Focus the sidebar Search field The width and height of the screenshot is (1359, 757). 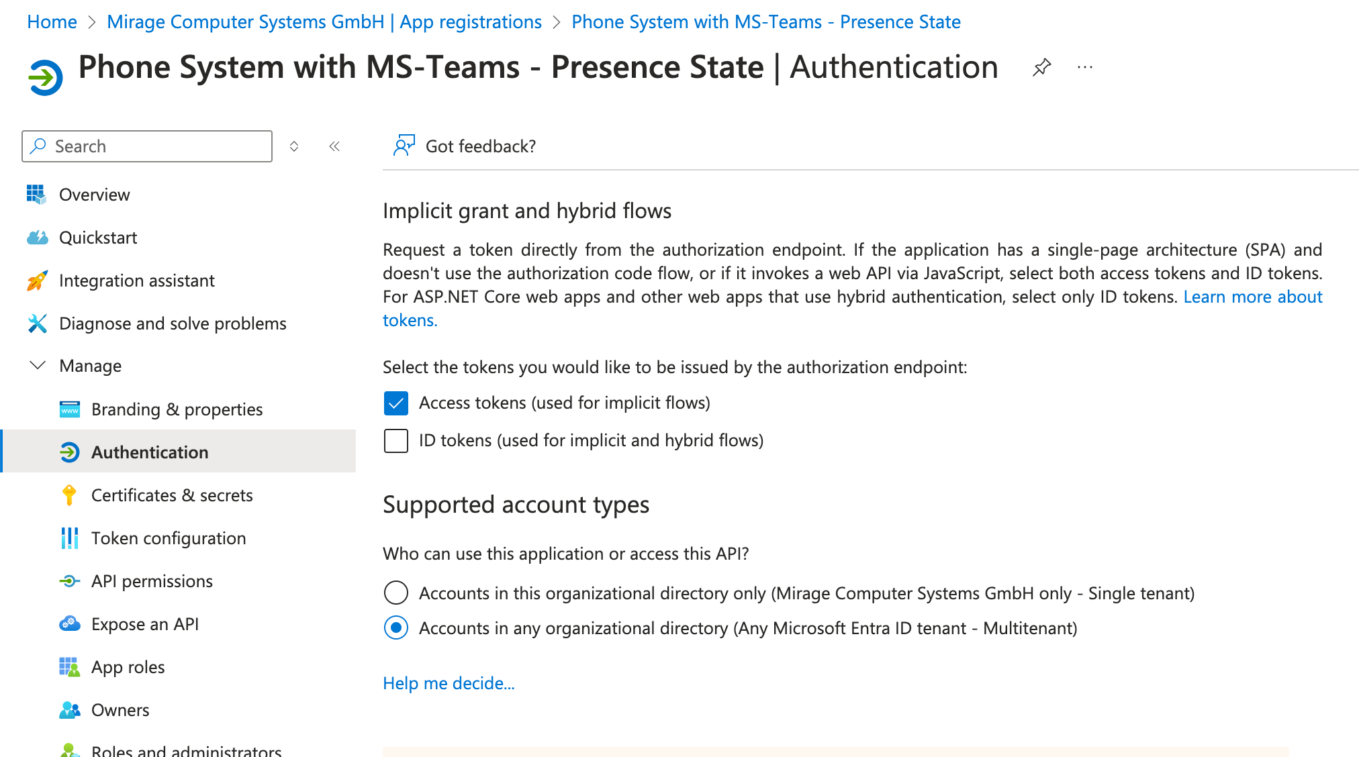tap(147, 146)
